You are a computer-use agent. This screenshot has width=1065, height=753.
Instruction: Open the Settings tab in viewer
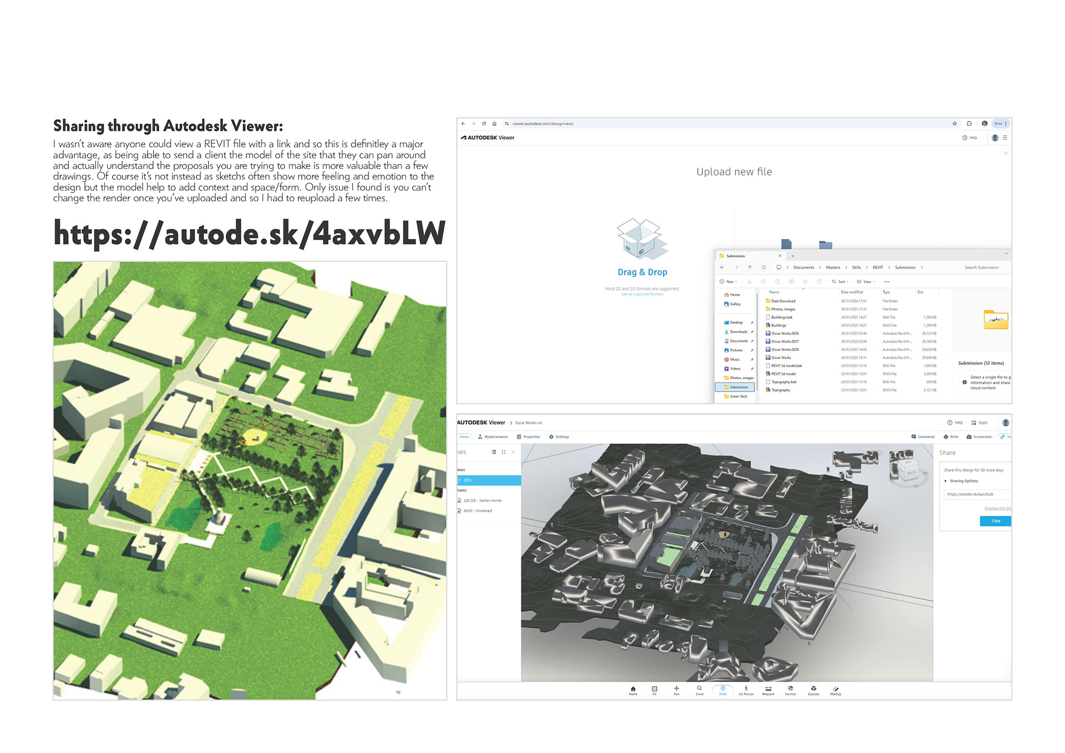click(x=559, y=437)
